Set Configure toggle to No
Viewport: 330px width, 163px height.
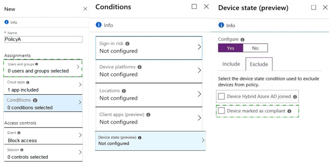255,48
